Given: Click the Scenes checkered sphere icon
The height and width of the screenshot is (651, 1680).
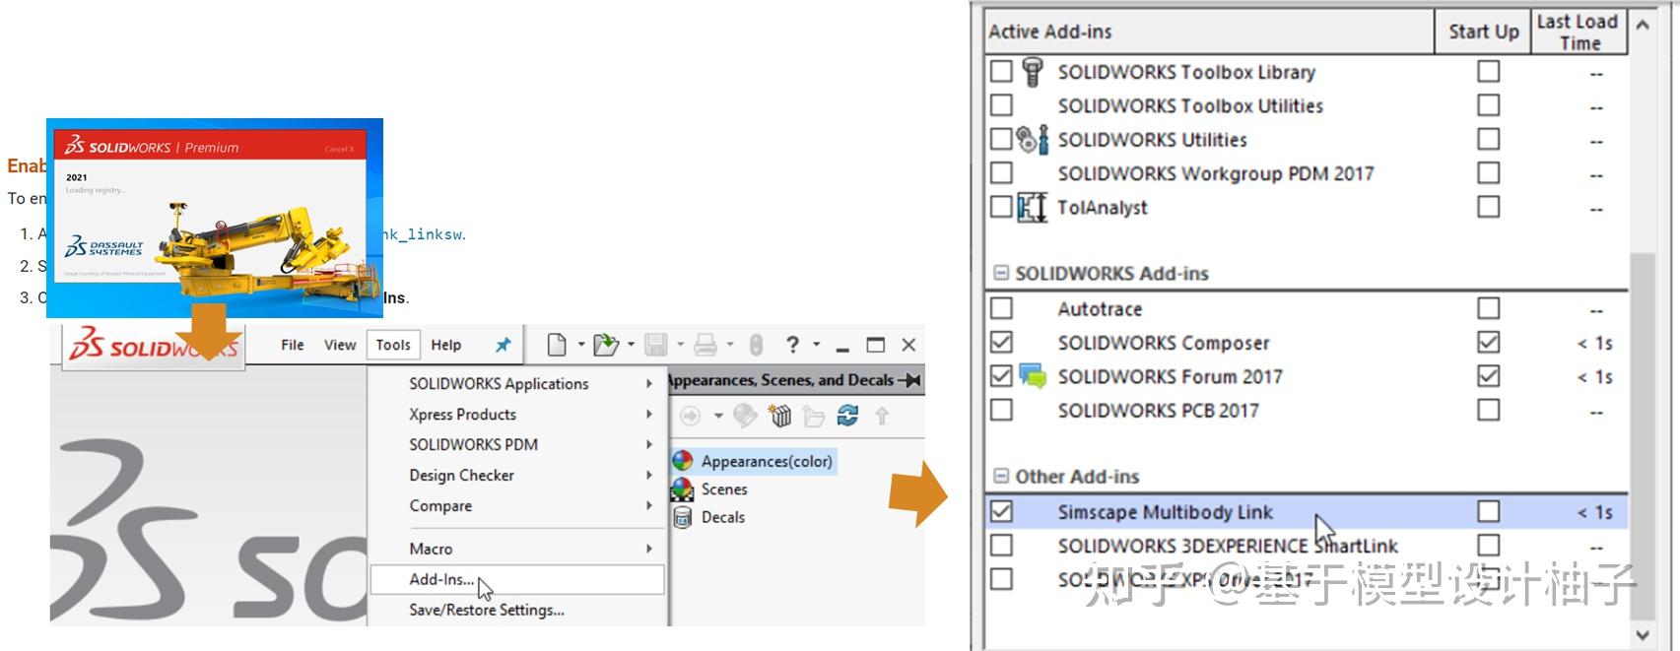Looking at the screenshot, I should tap(683, 488).
